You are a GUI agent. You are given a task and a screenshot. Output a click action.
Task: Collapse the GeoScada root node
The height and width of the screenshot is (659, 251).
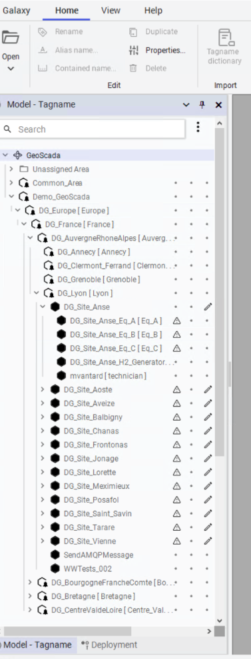pos(5,155)
